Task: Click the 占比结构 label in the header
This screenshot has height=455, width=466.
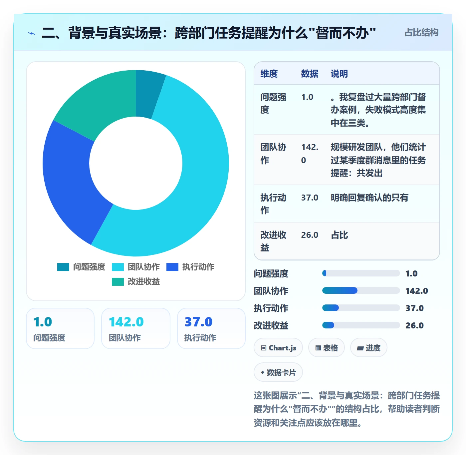Action: 421,33
